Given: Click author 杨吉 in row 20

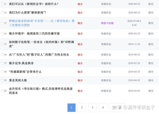Looking at the screenshot, I should (80, 91).
